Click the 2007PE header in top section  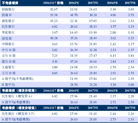tap(93, 3)
